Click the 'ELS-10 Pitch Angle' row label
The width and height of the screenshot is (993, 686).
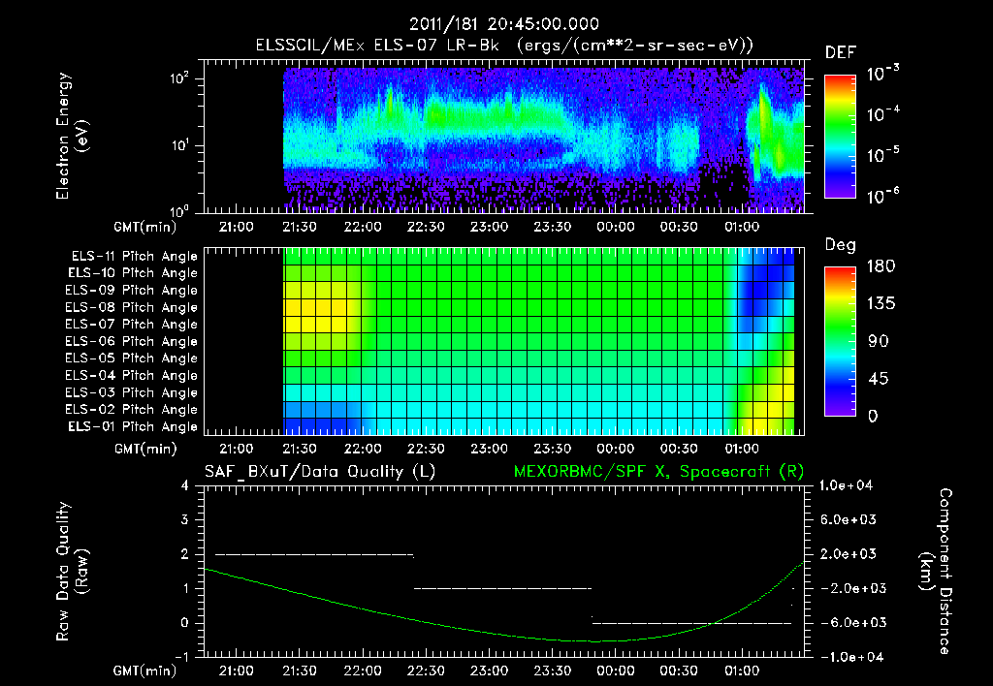click(x=133, y=273)
